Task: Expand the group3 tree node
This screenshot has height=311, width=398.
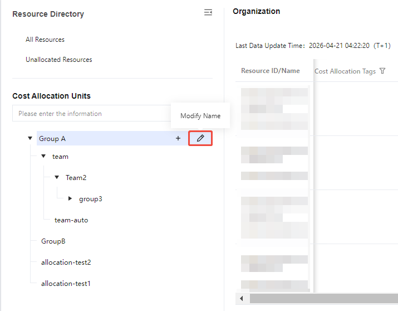Action: tap(70, 199)
